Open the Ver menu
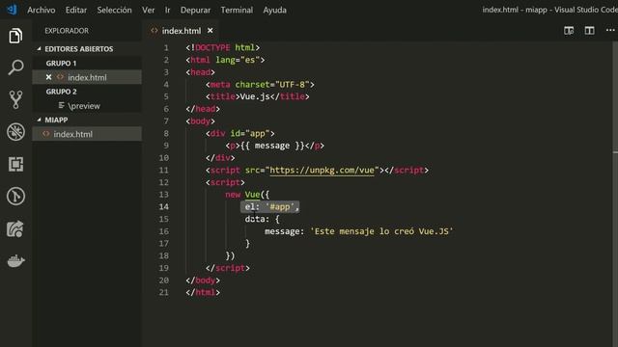The width and height of the screenshot is (618, 347). (148, 10)
